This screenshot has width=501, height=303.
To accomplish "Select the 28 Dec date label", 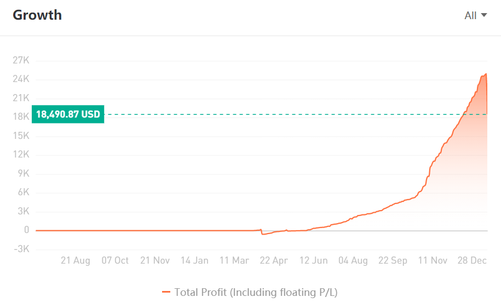I will (472, 260).
